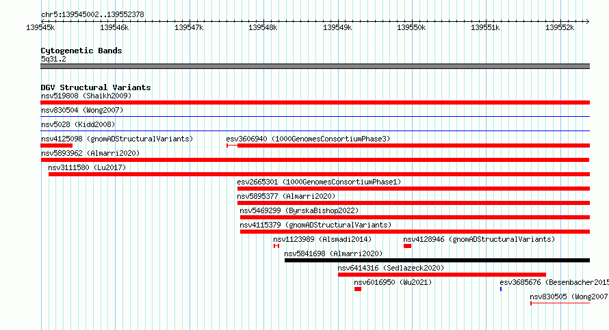Select the red bar under nsv5893962
The width and height of the screenshot is (609, 330).
(x=315, y=160)
